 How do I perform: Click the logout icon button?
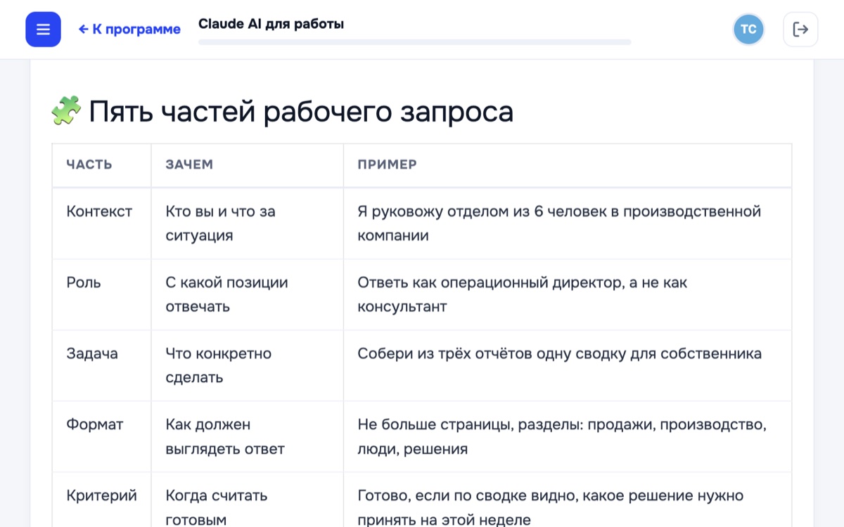[x=800, y=30]
